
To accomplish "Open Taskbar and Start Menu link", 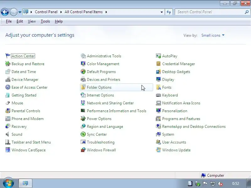I will (x=31, y=142).
